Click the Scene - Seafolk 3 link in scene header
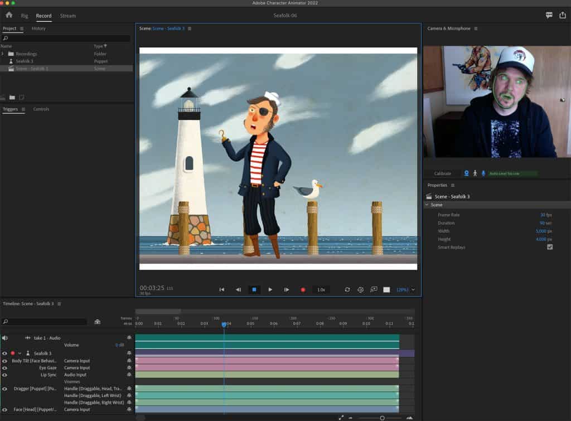 [x=168, y=28]
